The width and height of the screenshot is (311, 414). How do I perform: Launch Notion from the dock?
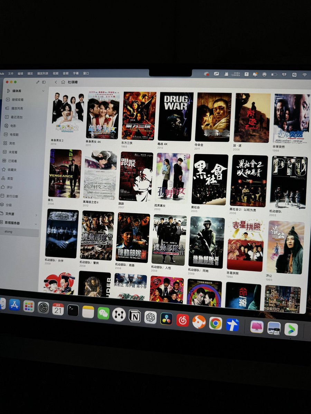pos(134,316)
